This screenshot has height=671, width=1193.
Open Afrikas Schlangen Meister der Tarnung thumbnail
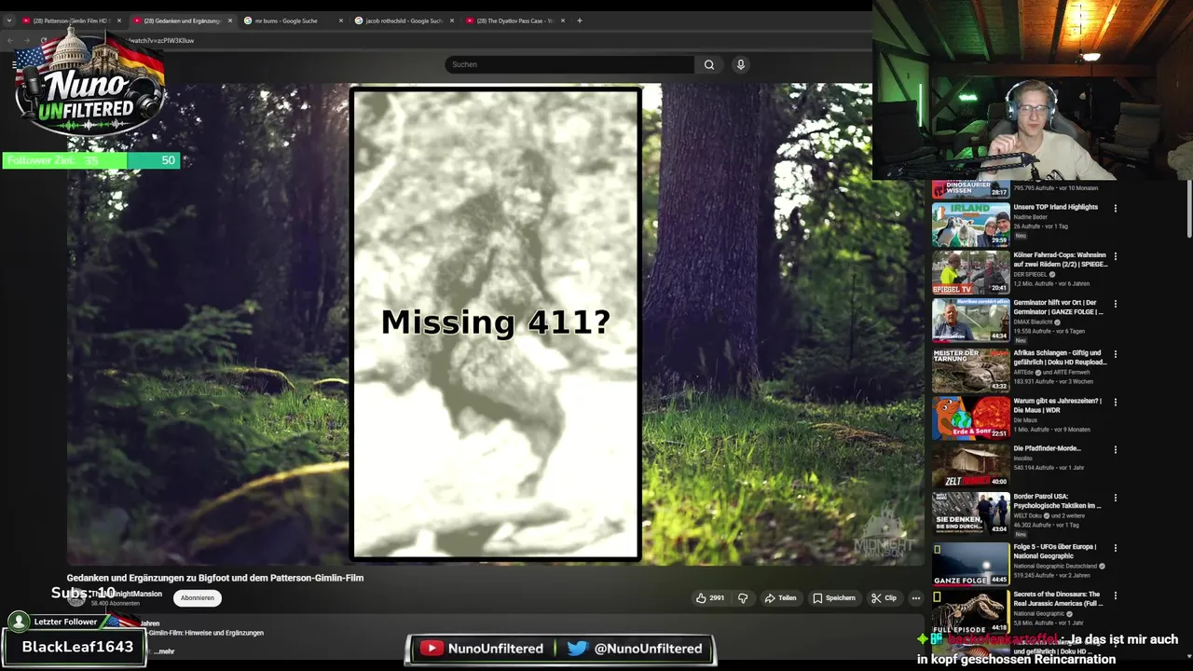click(x=970, y=370)
